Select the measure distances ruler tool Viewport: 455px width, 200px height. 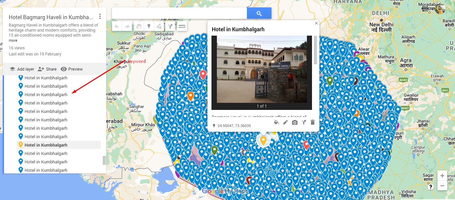click(182, 26)
